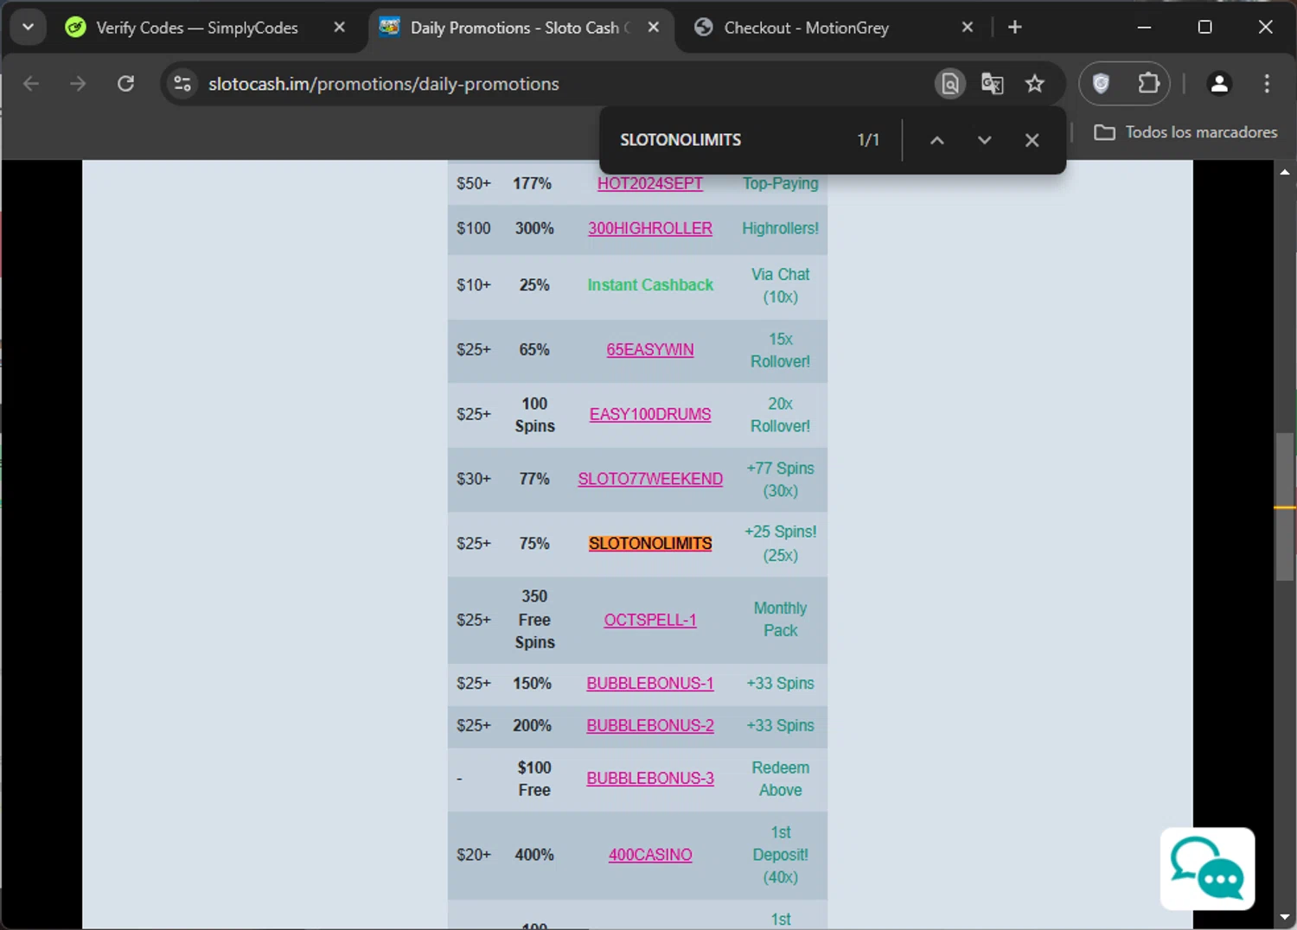Close the find-in-page bar

pos(1032,140)
